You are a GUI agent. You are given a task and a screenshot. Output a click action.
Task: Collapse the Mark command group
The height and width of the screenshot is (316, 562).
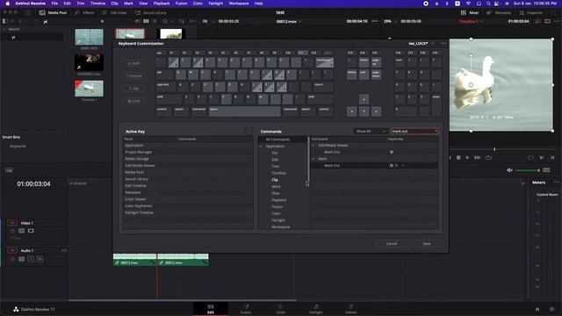pyautogui.click(x=313, y=159)
